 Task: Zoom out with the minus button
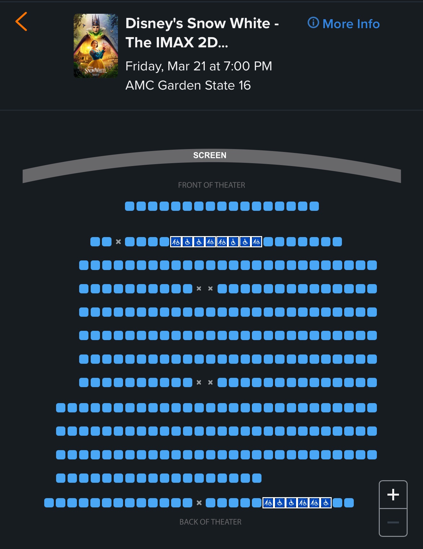(393, 522)
